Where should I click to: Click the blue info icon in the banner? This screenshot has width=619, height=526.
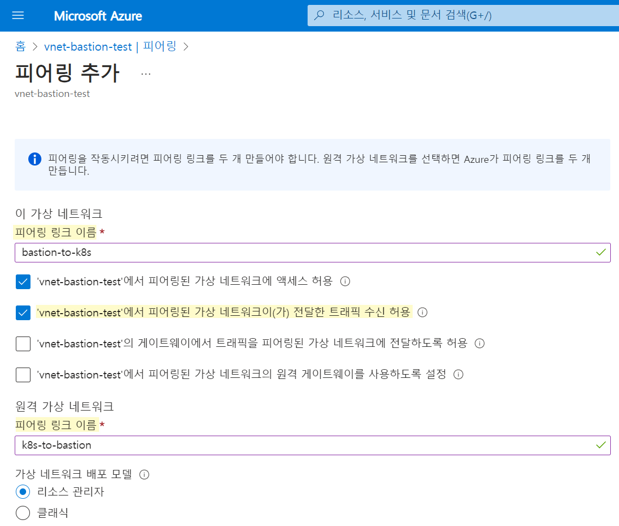pos(35,159)
